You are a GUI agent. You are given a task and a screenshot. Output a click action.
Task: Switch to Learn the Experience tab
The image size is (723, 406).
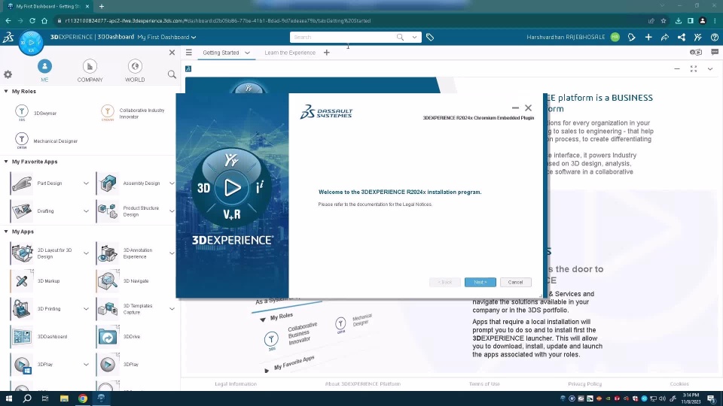click(290, 53)
